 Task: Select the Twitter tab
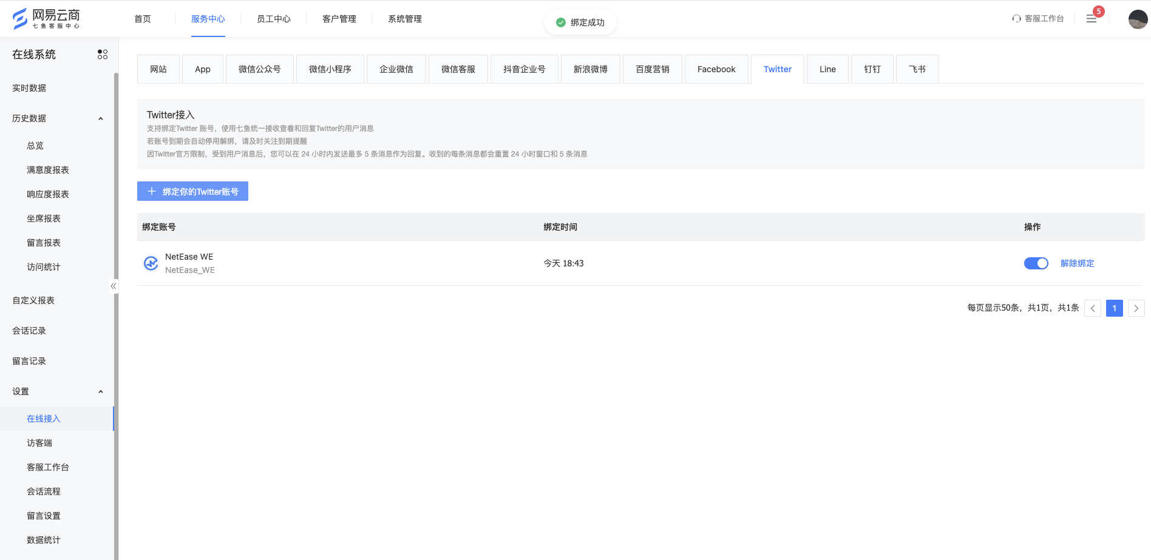coord(778,69)
